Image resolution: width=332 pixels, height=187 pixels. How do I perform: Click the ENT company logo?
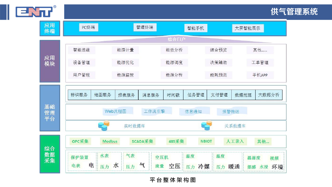[34, 12]
